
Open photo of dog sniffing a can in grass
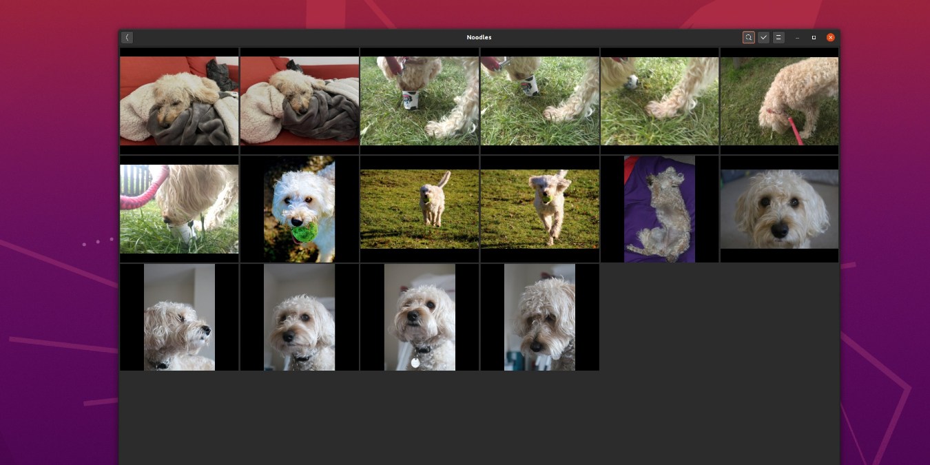(x=420, y=101)
